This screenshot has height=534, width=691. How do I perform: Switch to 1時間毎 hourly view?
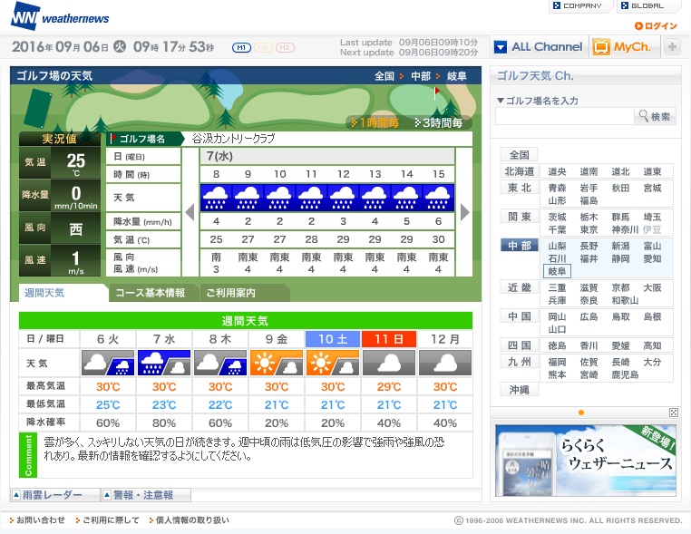pyautogui.click(x=375, y=123)
